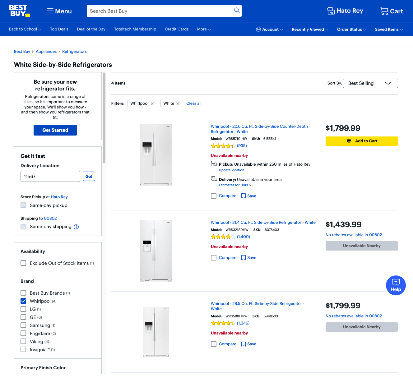Click Get Started button
The height and width of the screenshot is (378, 413).
pos(55,130)
